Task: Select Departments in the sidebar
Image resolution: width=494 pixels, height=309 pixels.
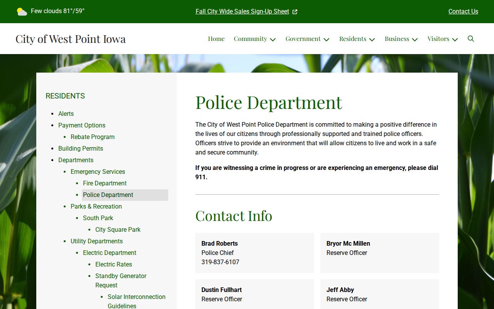Action: coord(76,160)
